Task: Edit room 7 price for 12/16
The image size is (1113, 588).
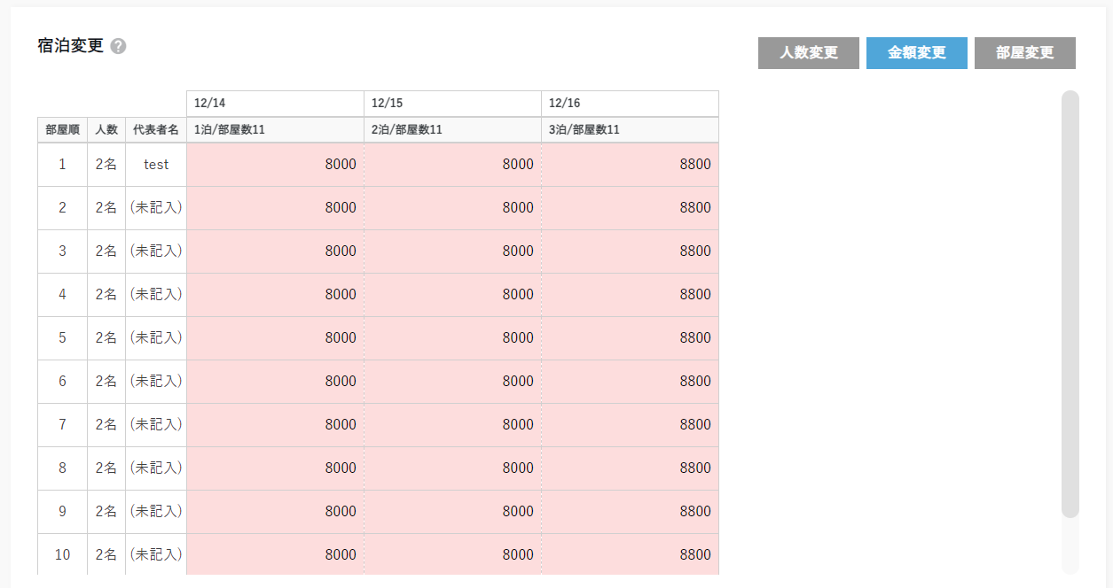Action: click(x=630, y=425)
